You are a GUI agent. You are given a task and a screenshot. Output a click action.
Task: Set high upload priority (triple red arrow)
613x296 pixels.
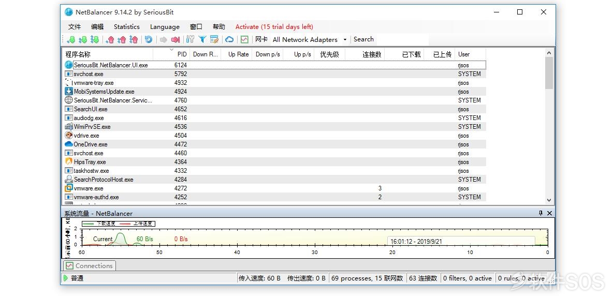pos(134,39)
